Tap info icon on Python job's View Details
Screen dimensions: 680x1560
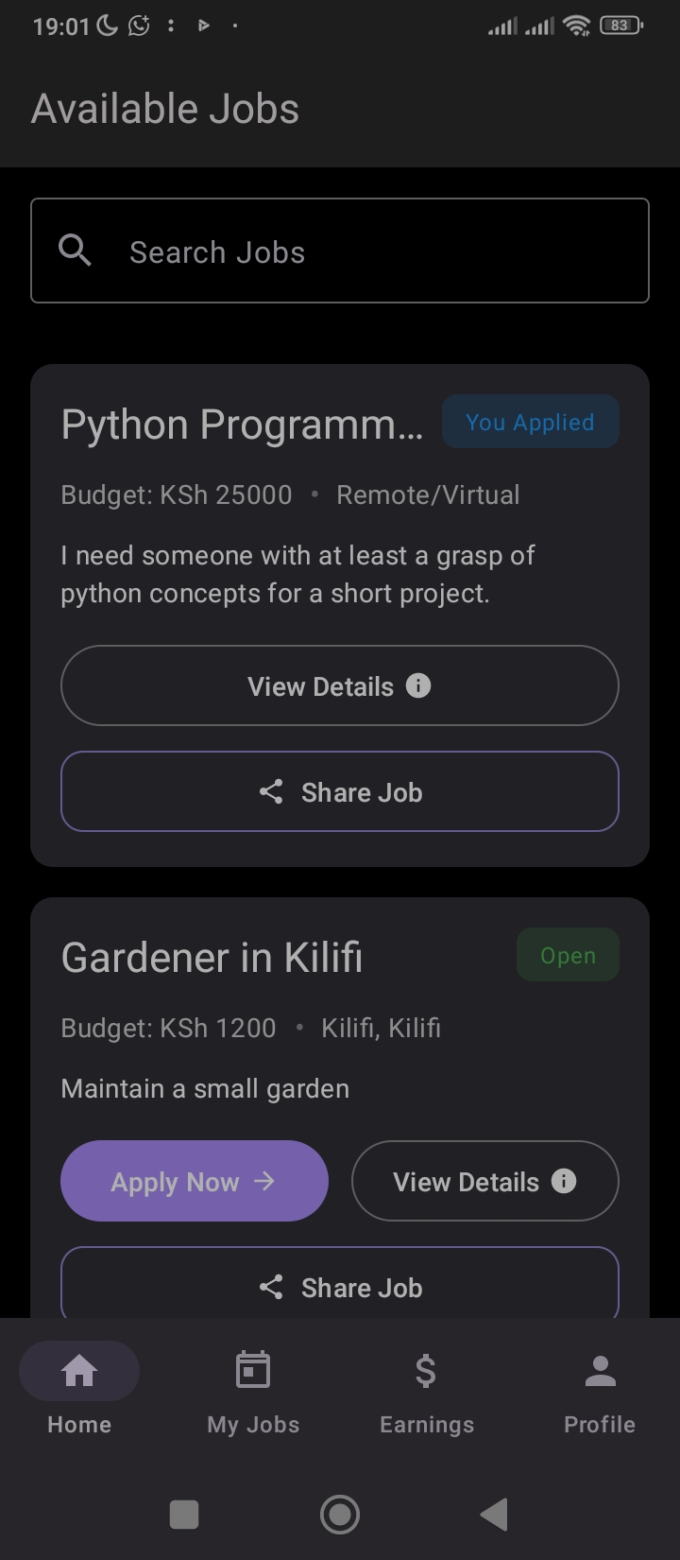(418, 685)
